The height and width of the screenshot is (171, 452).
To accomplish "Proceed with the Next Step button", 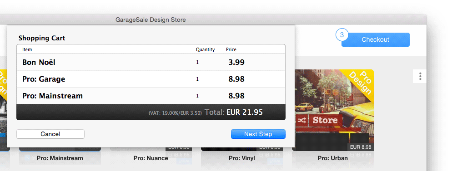I will [x=258, y=134].
